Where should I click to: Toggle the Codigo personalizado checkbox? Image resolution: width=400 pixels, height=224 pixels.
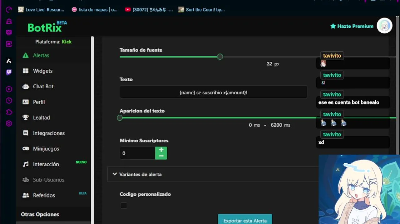click(124, 205)
